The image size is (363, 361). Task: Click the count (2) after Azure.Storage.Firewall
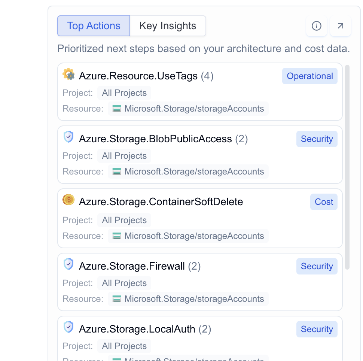pos(194,266)
